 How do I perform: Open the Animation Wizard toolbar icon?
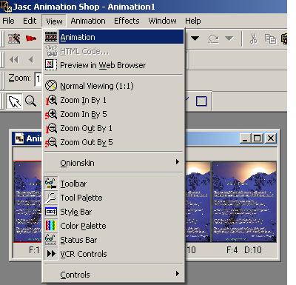pyautogui.click(x=14, y=38)
